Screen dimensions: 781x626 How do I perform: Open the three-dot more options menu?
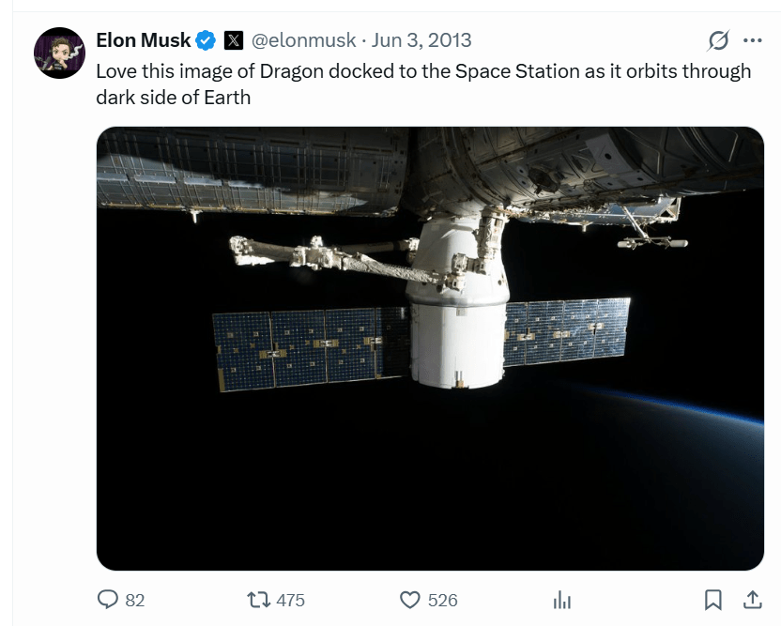point(752,40)
